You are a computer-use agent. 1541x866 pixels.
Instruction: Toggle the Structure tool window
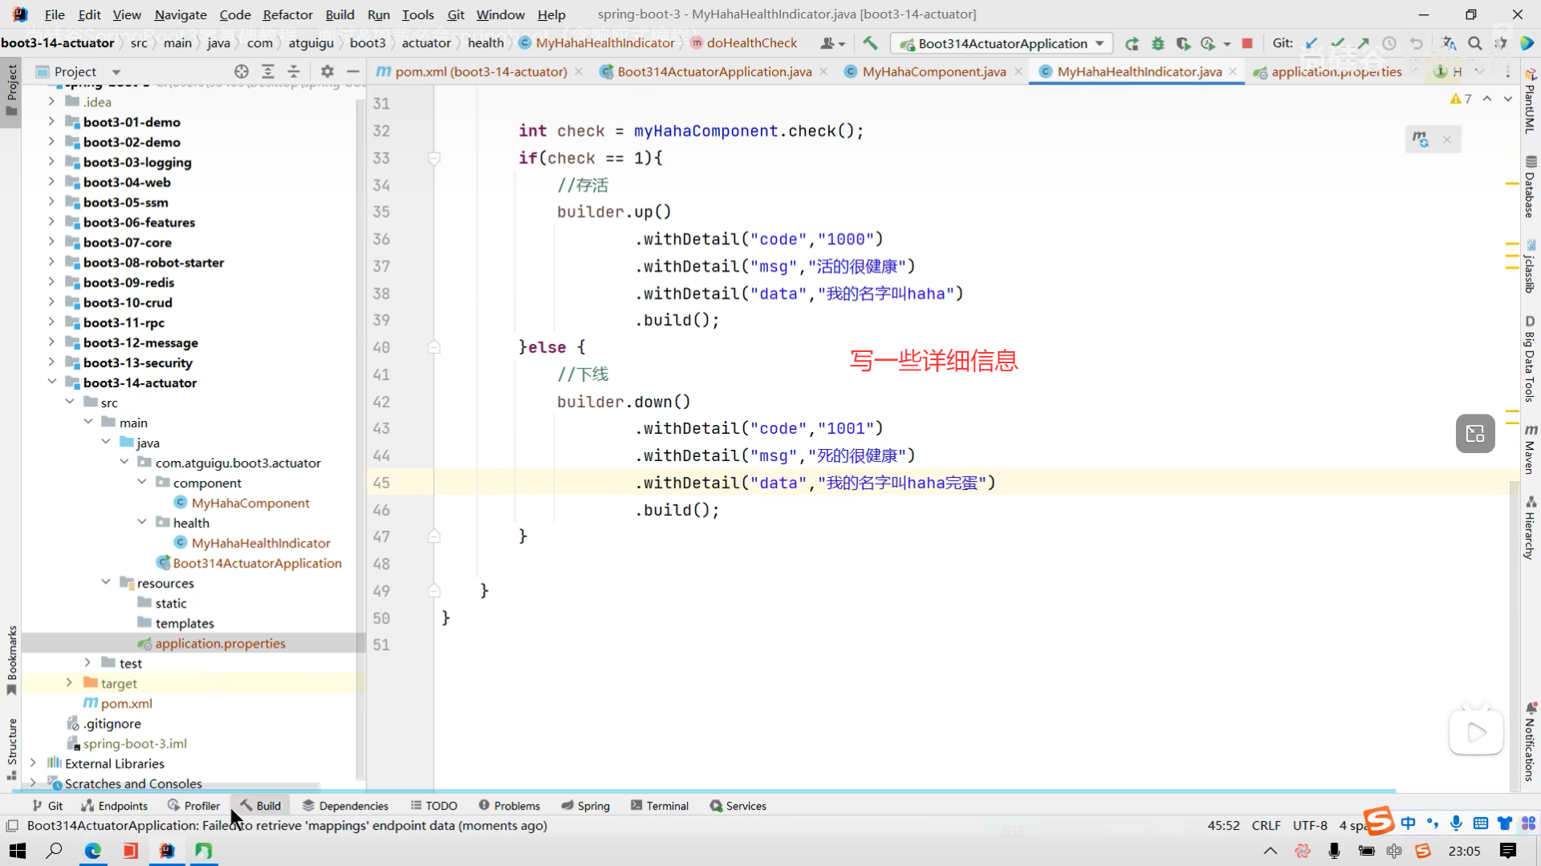click(x=11, y=746)
